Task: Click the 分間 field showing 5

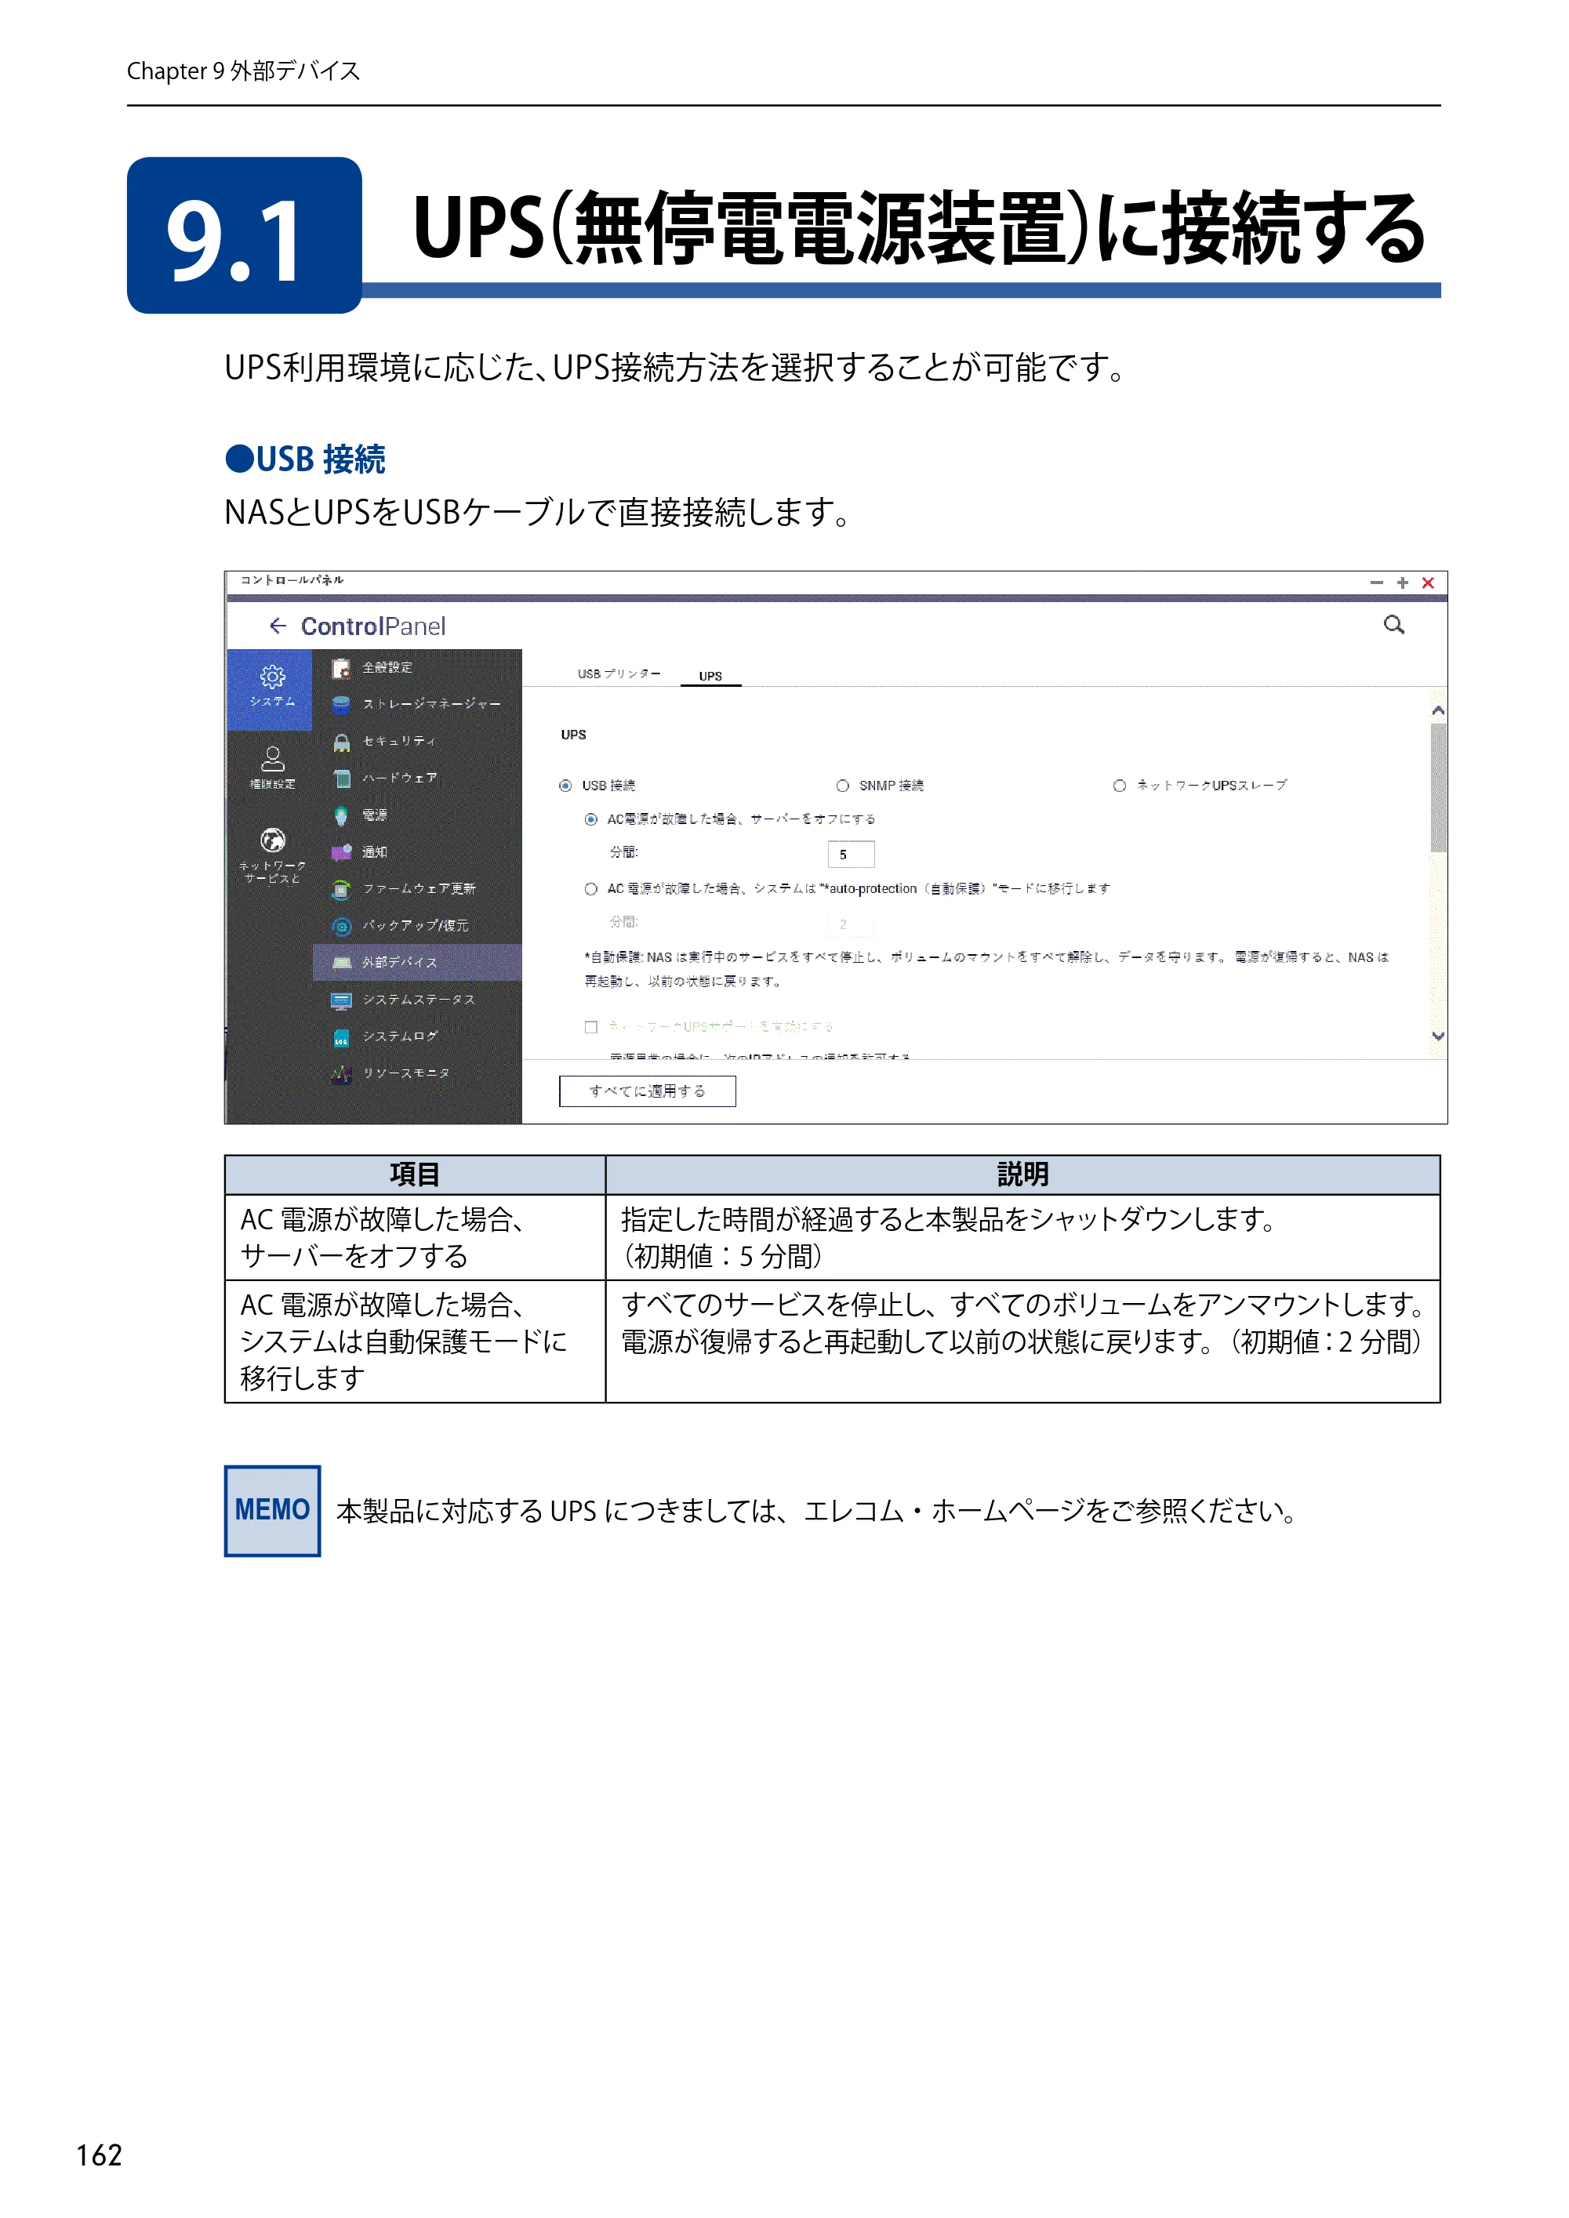Action: tap(852, 855)
